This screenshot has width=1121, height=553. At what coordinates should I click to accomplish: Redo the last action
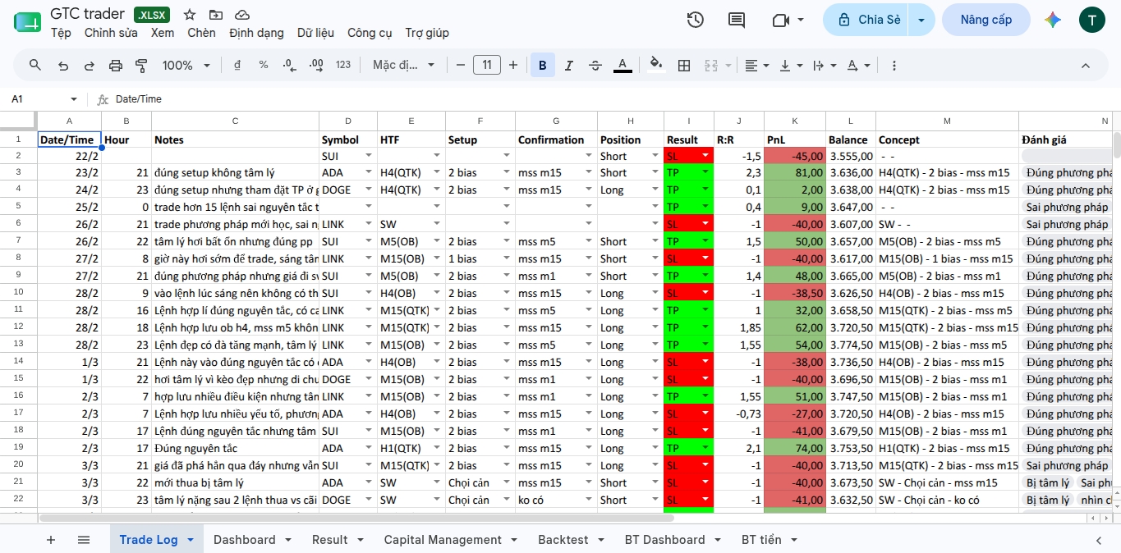point(89,65)
